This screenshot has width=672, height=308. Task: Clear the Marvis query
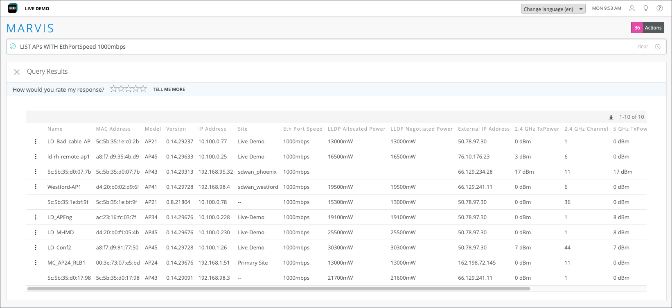(x=643, y=47)
